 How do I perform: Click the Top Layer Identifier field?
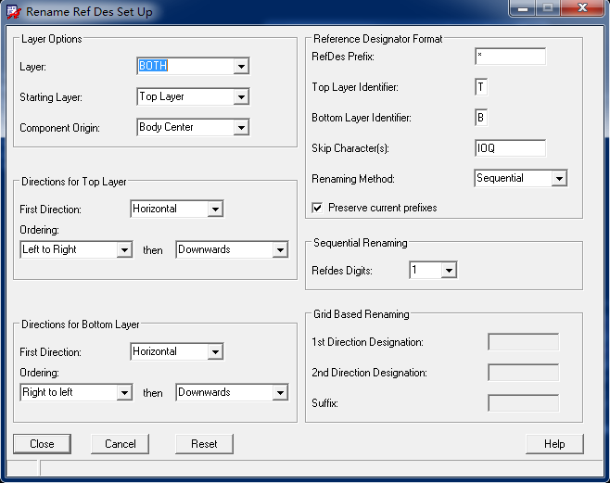480,87
